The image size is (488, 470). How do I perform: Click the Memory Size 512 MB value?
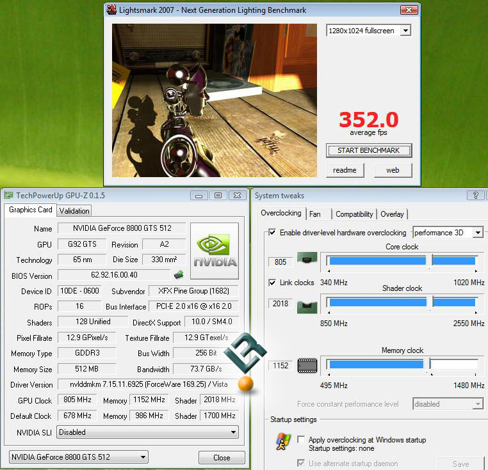87,369
